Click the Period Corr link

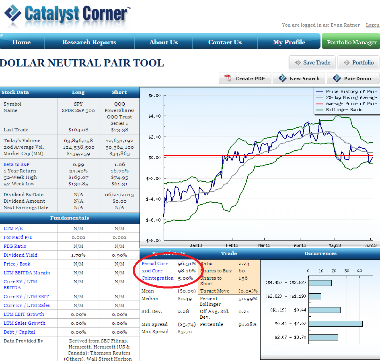pyautogui.click(x=155, y=263)
